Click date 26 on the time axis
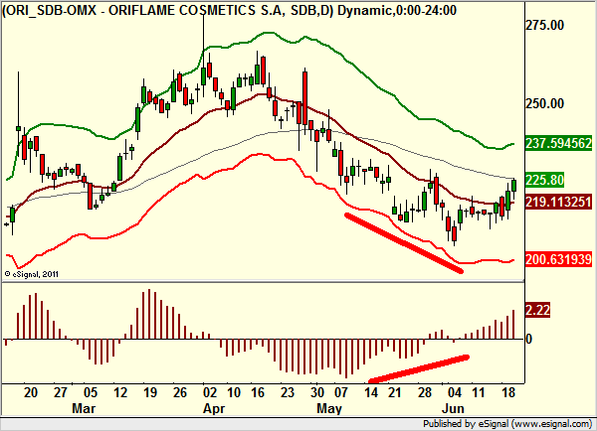The image size is (597, 431). coord(180,392)
